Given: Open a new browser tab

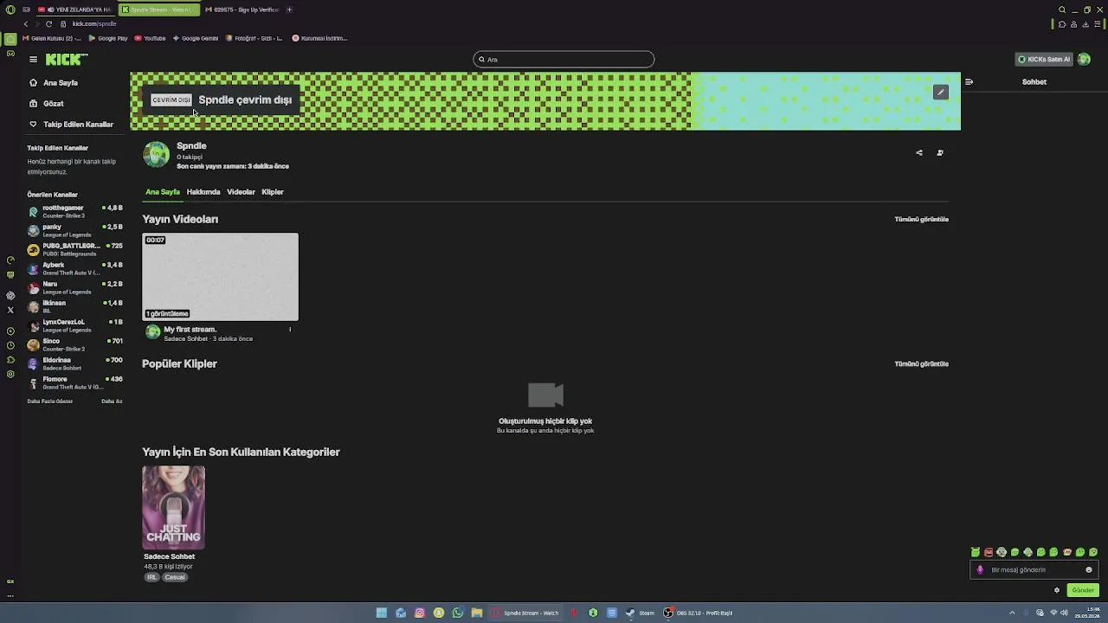Looking at the screenshot, I should pyautogui.click(x=289, y=10).
